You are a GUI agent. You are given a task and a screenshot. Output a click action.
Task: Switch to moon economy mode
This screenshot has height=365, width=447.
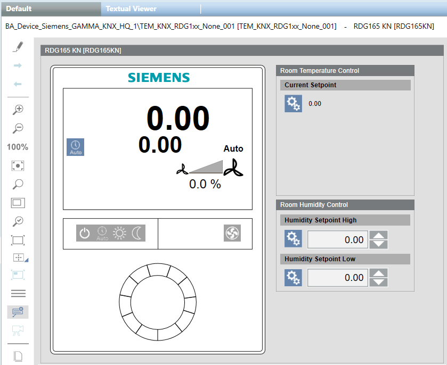(x=137, y=233)
